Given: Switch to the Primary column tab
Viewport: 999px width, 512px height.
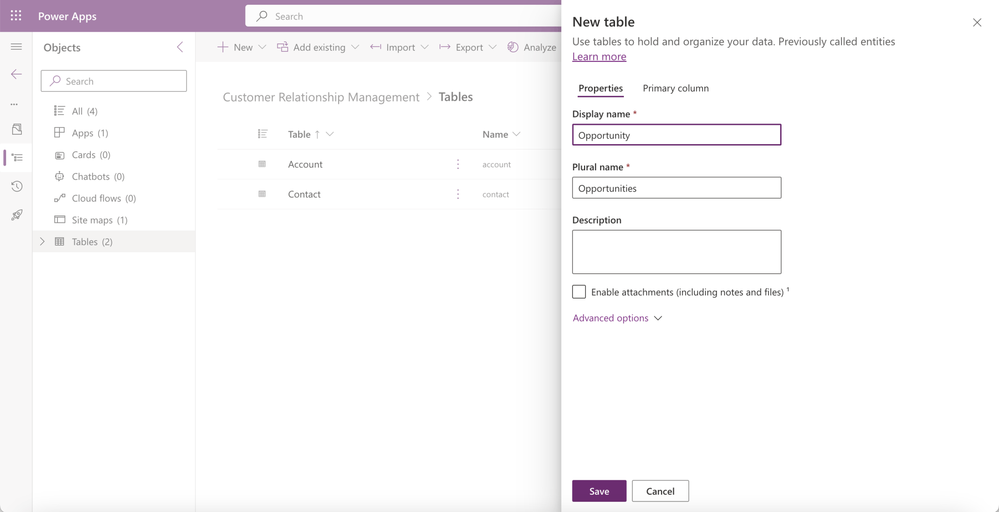Looking at the screenshot, I should 675,88.
